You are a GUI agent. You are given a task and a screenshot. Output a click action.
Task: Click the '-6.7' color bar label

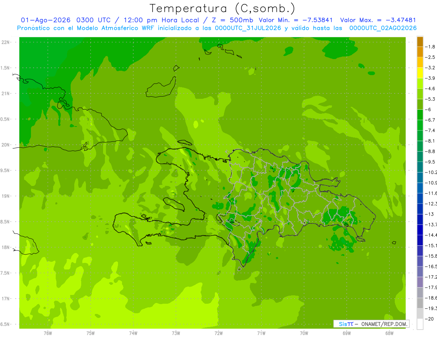(x=430, y=120)
